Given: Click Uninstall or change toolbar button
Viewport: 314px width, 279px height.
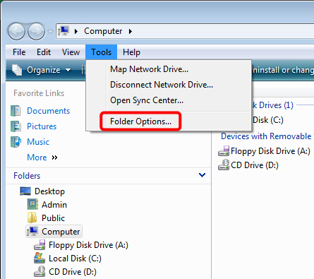Looking at the screenshot, I should click(283, 70).
